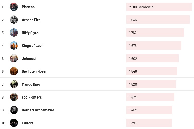Image resolution: width=194 pixels, height=129 pixels.
Task: Click Die Toten Hosen's avatar image
Action: pyautogui.click(x=14, y=71)
